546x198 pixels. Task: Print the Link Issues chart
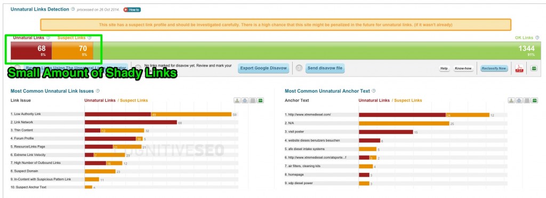245,101
